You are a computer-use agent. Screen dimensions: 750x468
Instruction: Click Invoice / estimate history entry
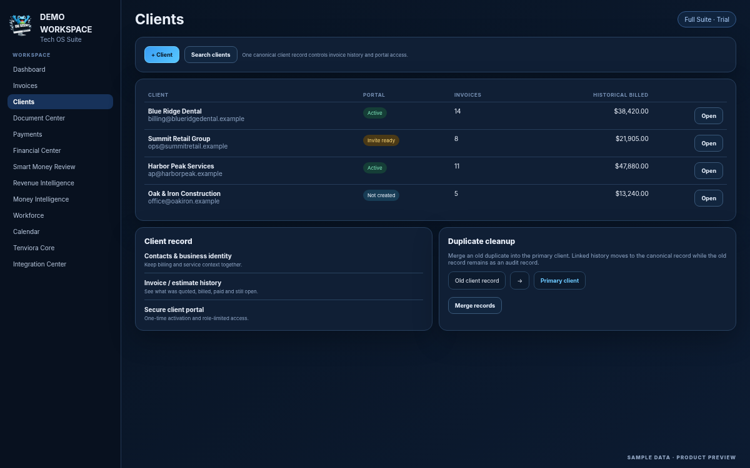284,287
